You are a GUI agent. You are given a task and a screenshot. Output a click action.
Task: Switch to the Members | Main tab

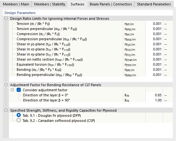coord(16,4)
